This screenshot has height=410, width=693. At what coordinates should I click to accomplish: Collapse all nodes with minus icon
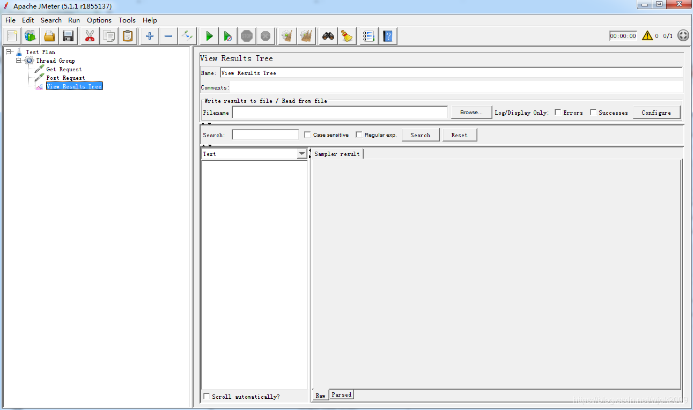pyautogui.click(x=168, y=36)
